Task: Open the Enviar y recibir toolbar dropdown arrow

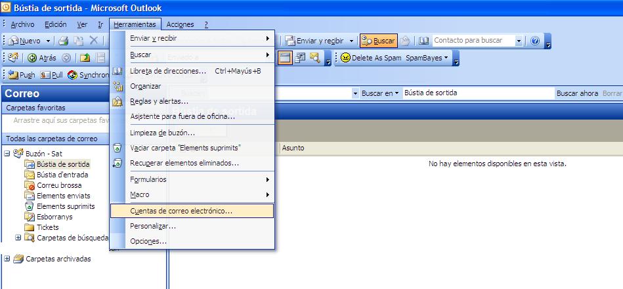Action: click(x=351, y=41)
